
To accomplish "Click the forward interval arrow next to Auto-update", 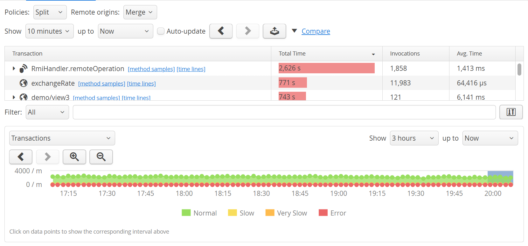I will (x=248, y=31).
